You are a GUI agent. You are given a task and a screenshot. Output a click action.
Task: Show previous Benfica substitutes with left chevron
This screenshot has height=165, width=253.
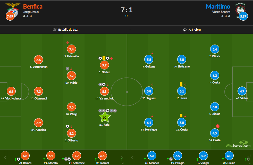click(5, 158)
